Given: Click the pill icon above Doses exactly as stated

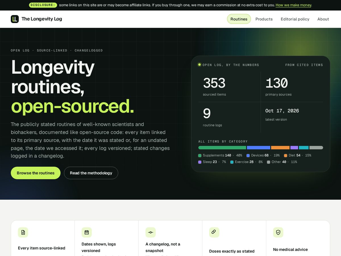Looking at the screenshot, I should pos(214,232).
